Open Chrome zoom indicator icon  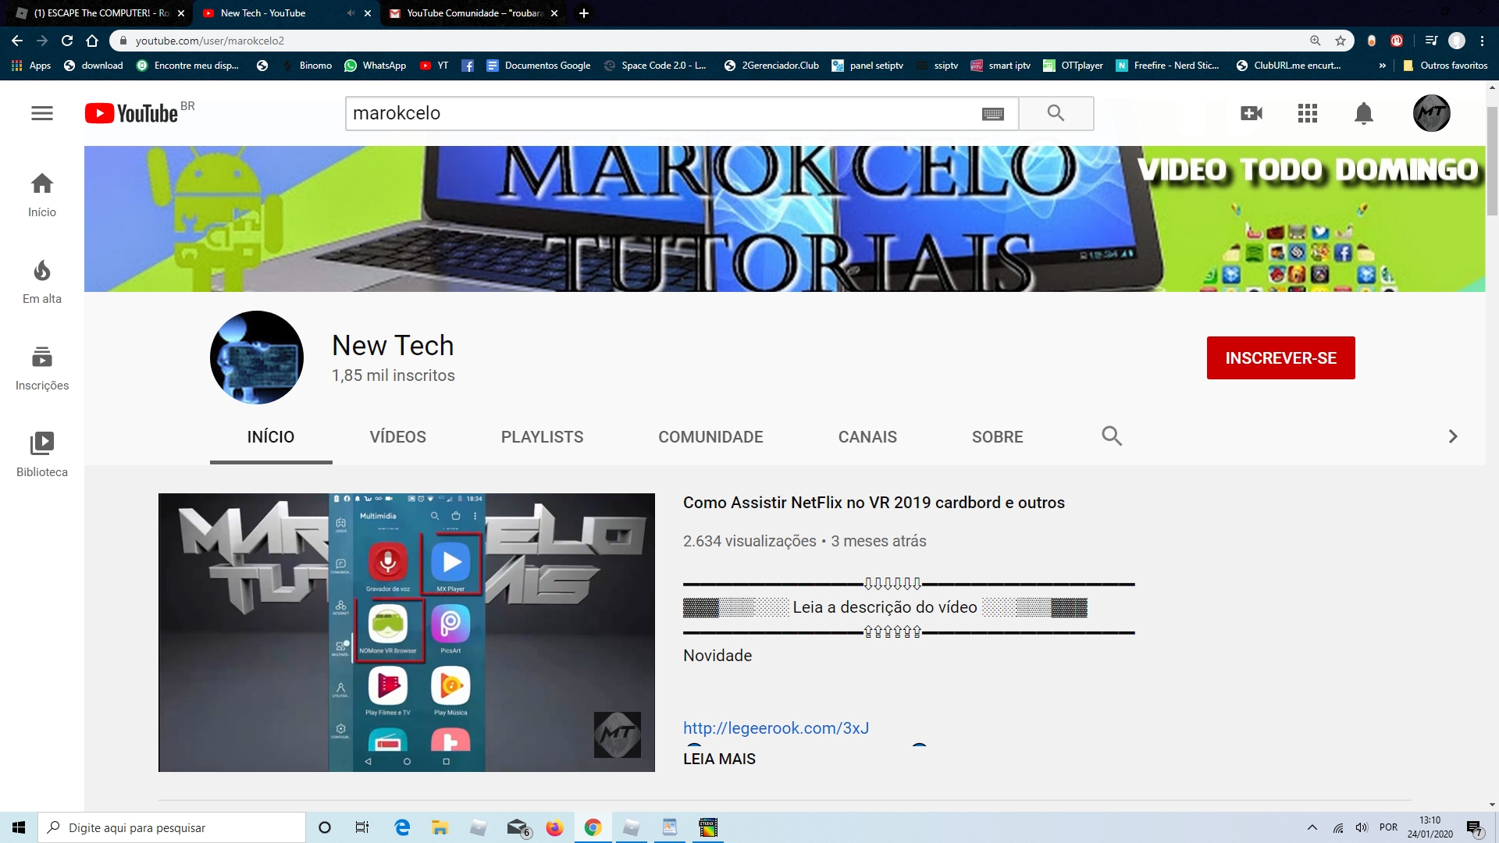(1316, 41)
